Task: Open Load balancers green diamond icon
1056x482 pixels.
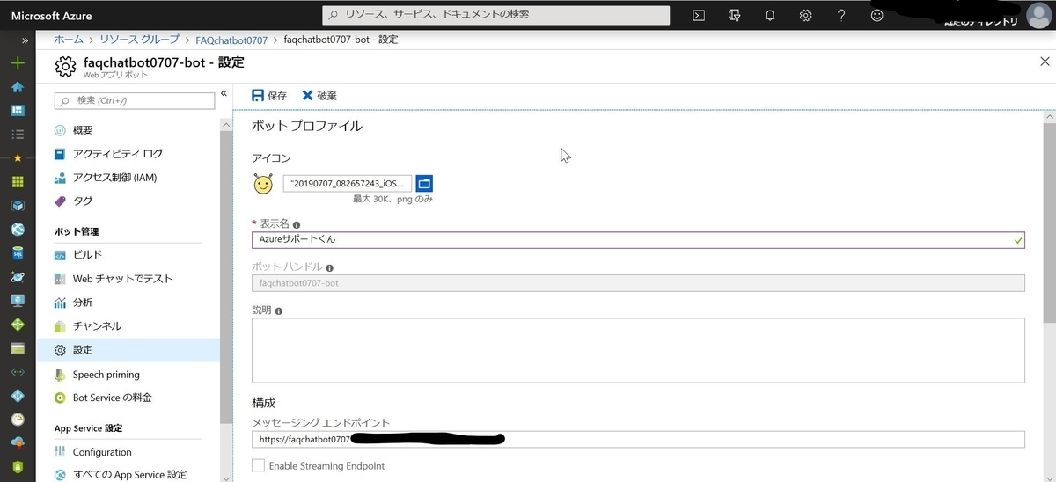Action: click(x=18, y=324)
